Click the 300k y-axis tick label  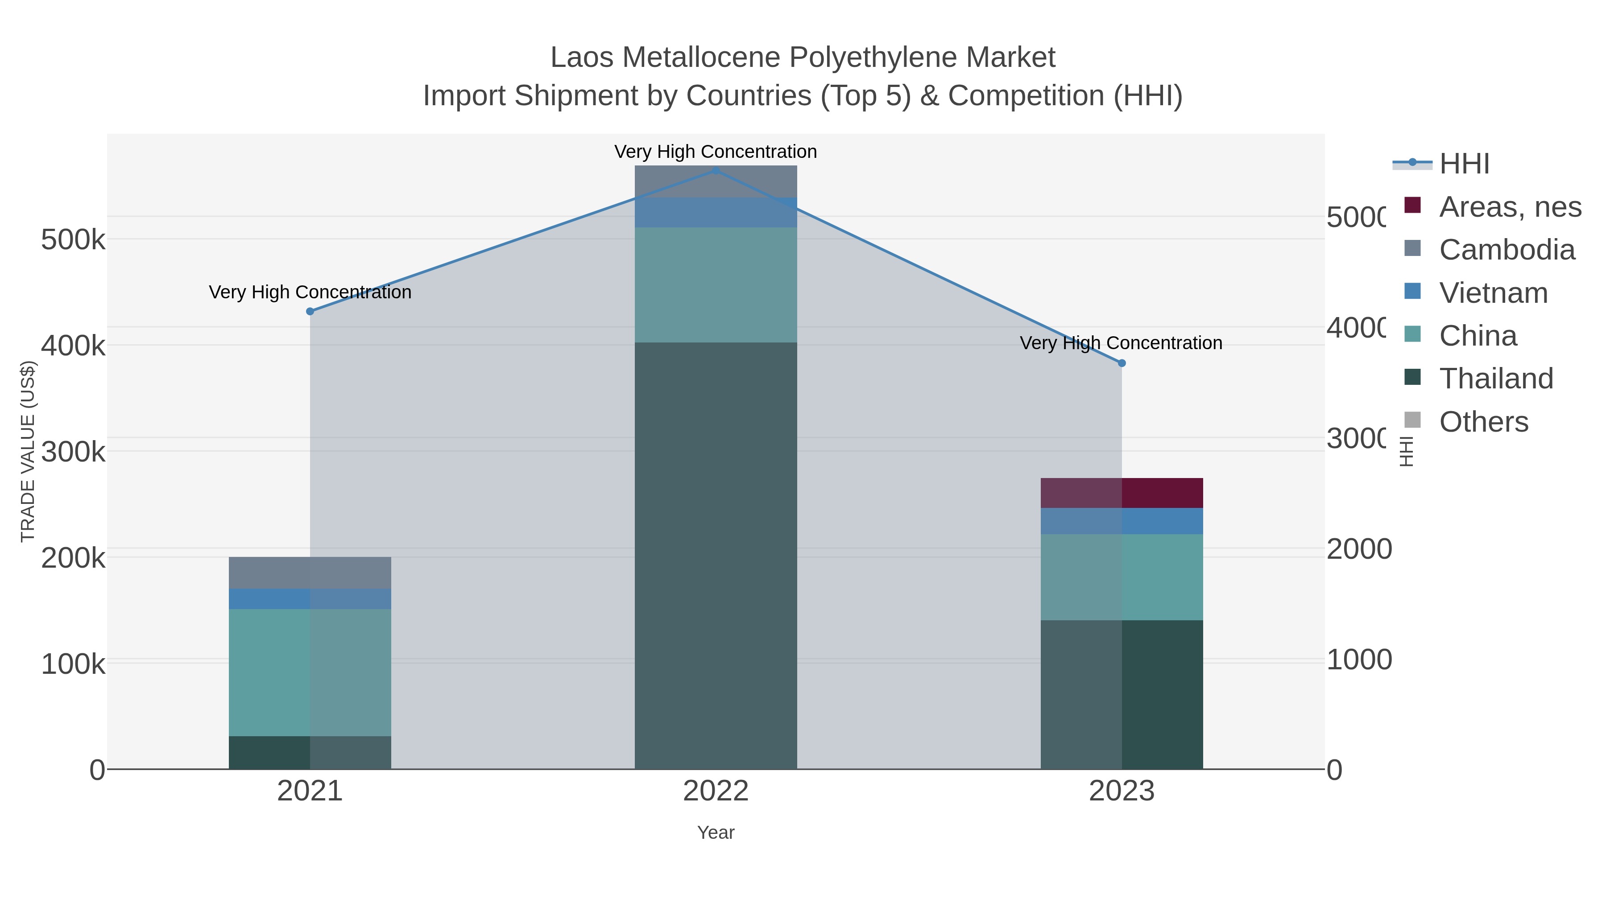coord(74,452)
